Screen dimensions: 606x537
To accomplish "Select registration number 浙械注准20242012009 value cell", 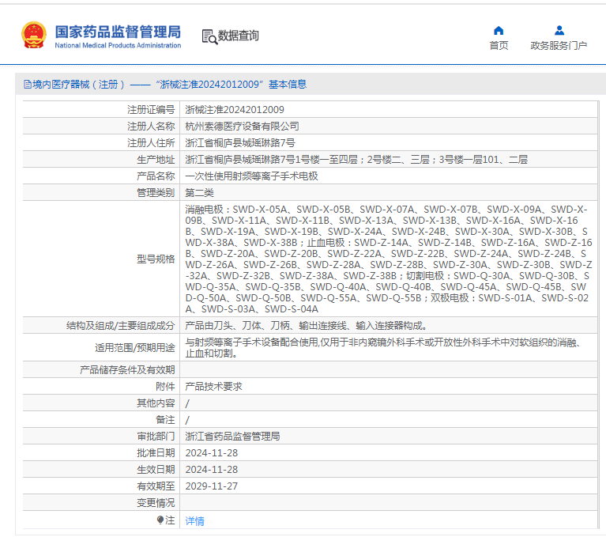I will pos(235,110).
